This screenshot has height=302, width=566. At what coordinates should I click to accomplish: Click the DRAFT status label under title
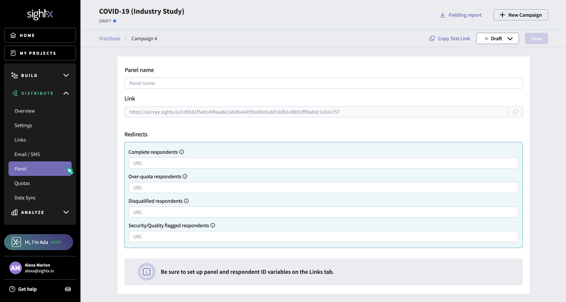[x=105, y=21]
